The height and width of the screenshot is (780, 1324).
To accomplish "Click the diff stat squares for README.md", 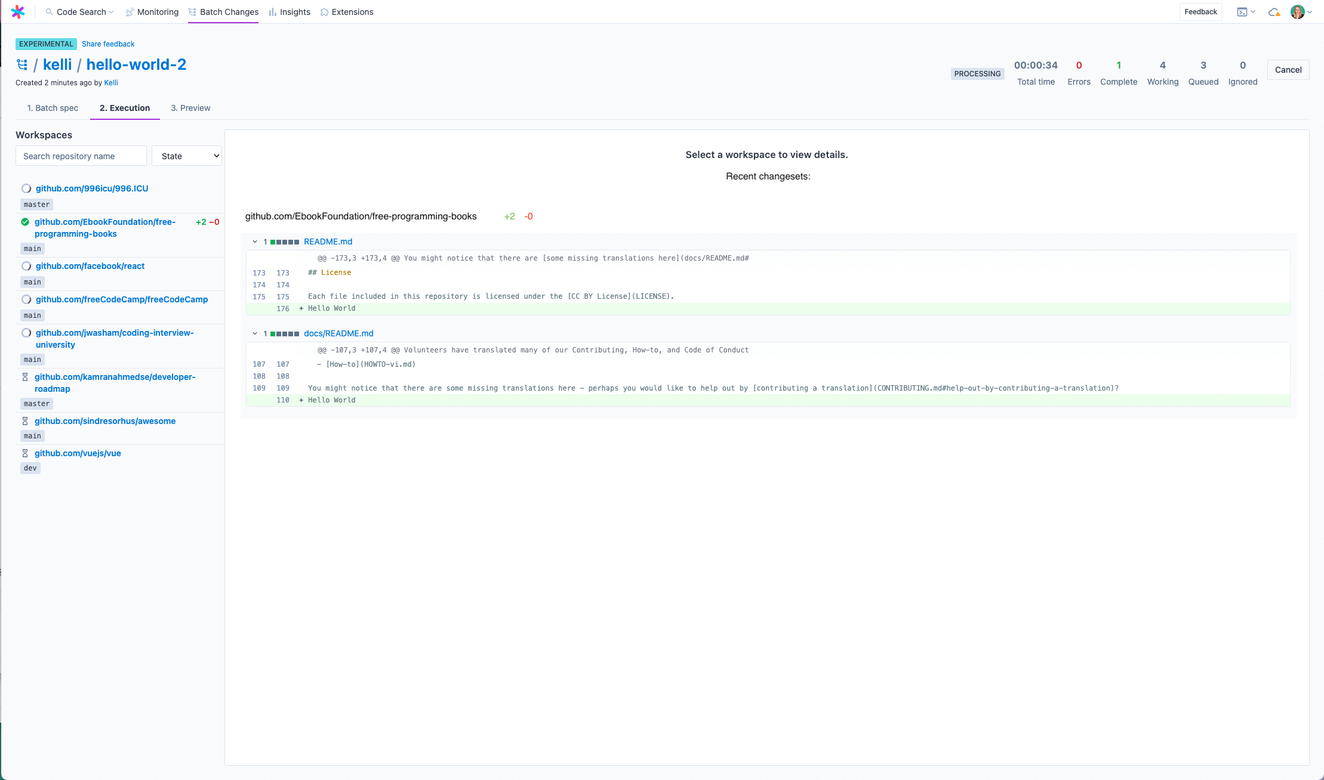I will coord(285,242).
